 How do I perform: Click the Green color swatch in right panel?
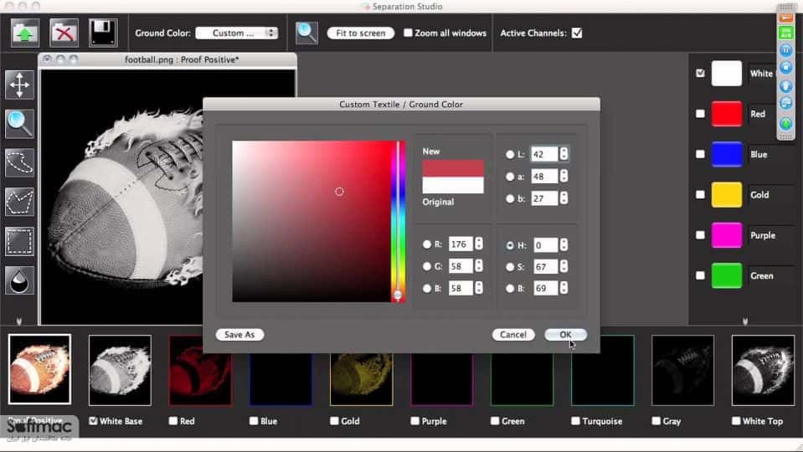[726, 275]
